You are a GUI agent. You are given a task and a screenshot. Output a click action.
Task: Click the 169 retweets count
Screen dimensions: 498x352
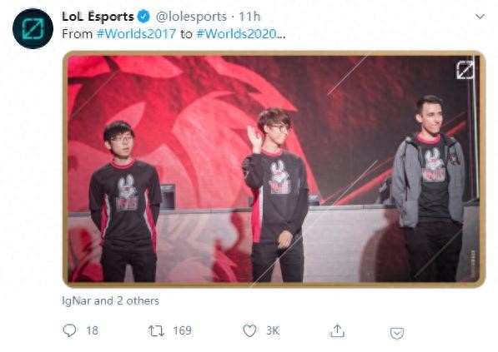[x=182, y=330]
